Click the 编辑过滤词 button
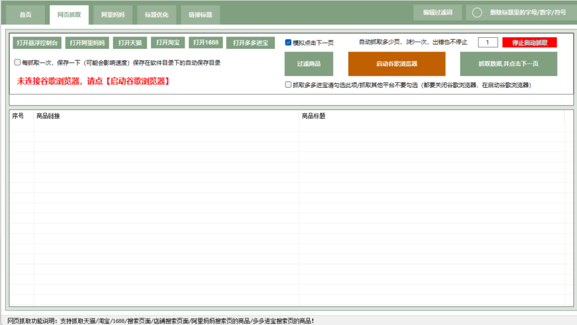 coord(437,12)
